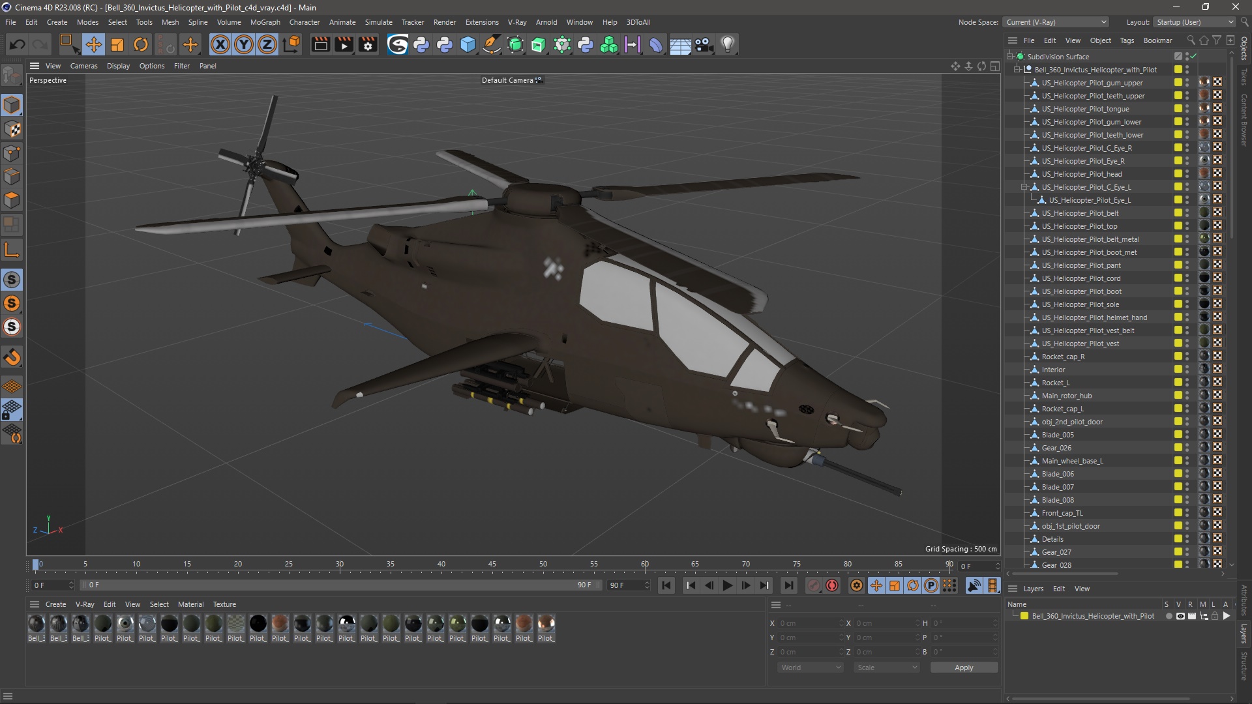The width and height of the screenshot is (1252, 704).
Task: Open World coordinate system dropdown
Action: pos(811,667)
